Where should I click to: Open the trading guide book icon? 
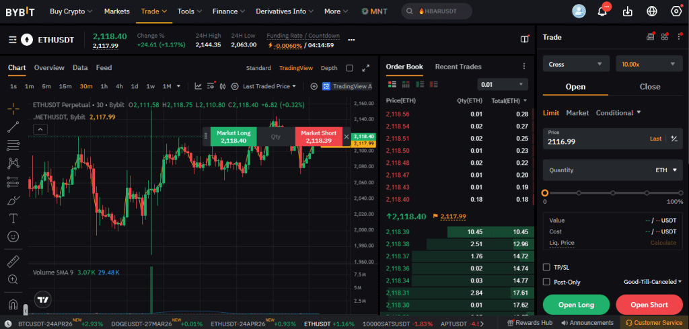[x=525, y=40]
